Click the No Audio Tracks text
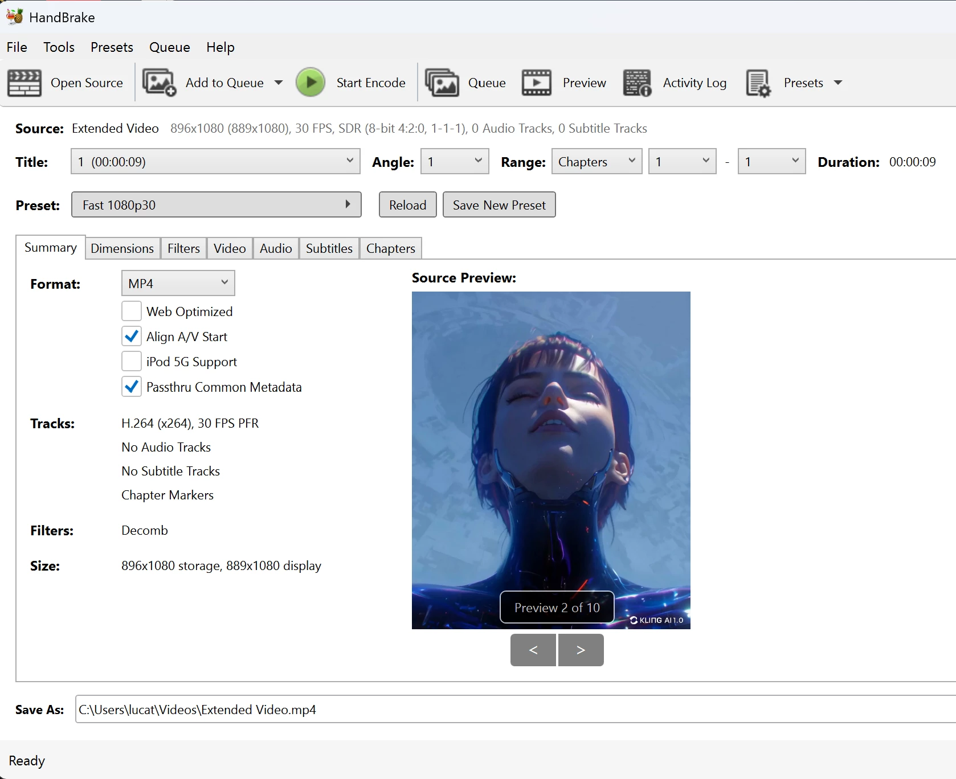956x779 pixels. [166, 447]
